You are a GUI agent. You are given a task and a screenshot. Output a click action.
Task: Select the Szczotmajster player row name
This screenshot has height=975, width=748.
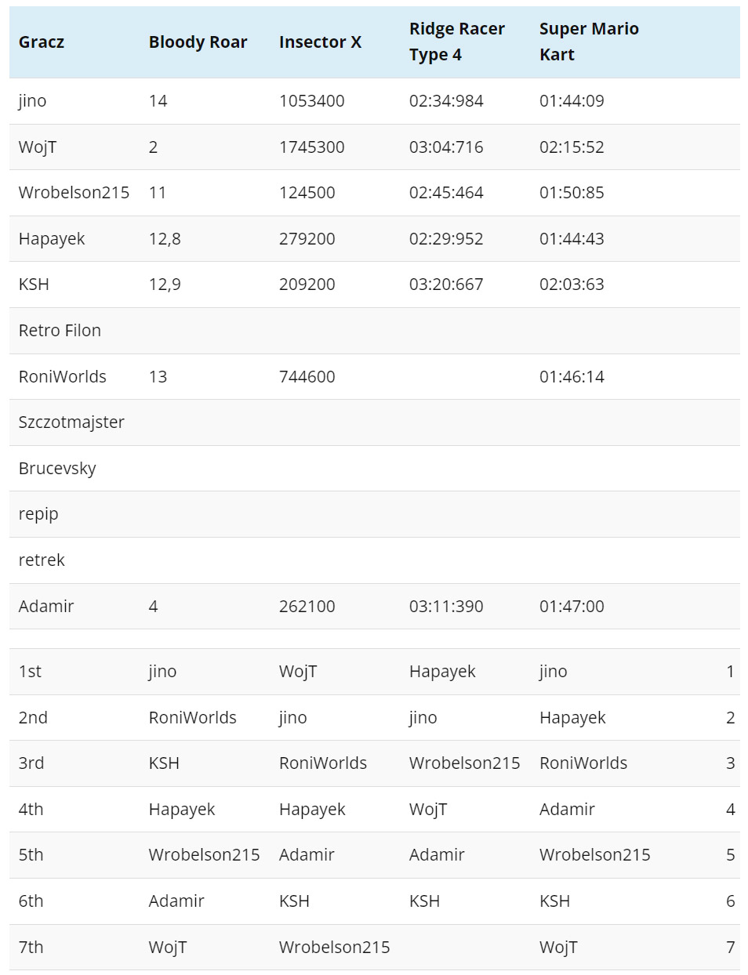coord(71,422)
